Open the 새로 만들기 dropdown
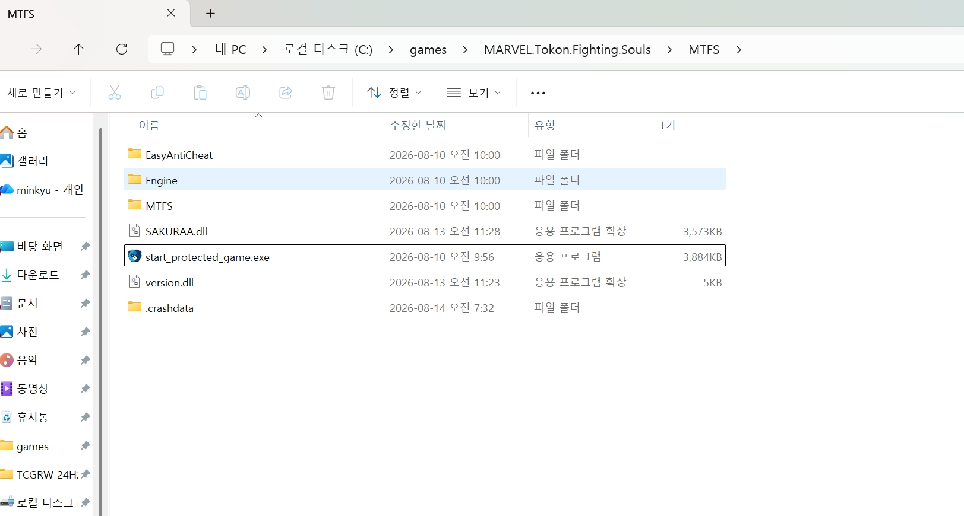Screen dimensions: 964x516 click(x=42, y=93)
